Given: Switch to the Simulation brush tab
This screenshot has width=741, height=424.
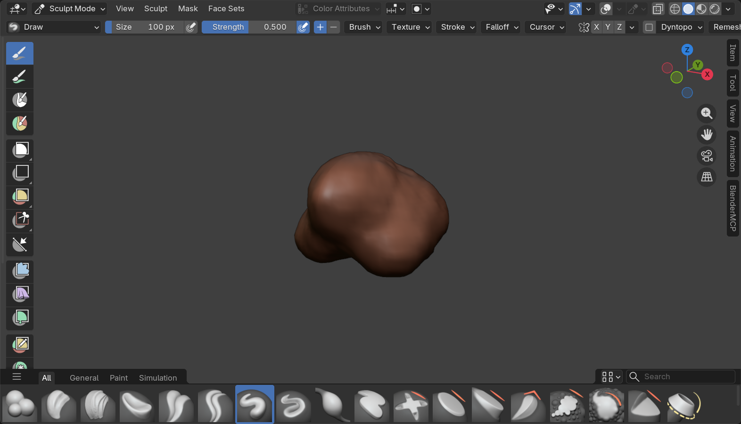Looking at the screenshot, I should pyautogui.click(x=158, y=378).
